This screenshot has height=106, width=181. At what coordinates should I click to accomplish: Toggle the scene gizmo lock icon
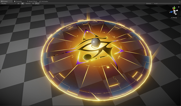click(179, 7)
